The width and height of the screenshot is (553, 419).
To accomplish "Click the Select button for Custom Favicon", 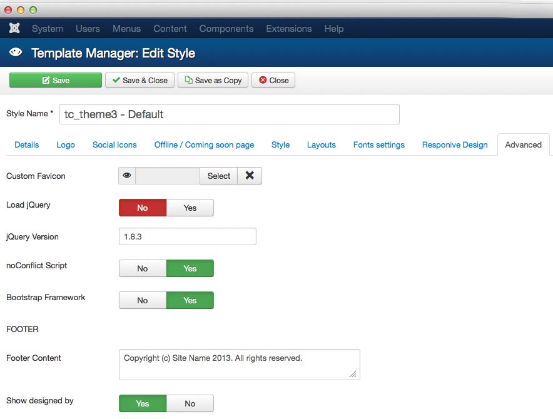I will (x=218, y=176).
